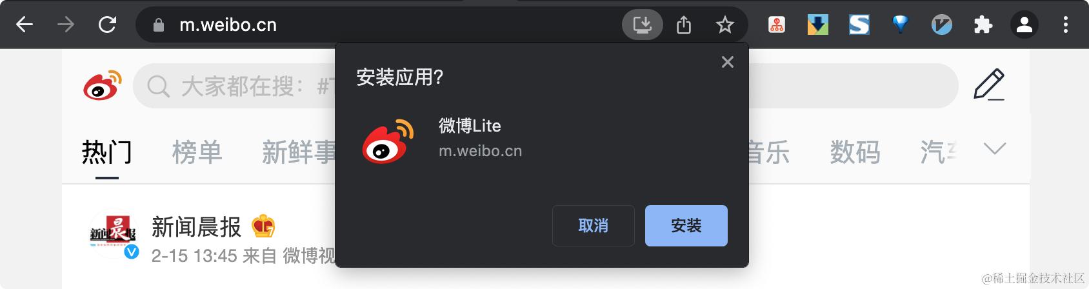The image size is (1089, 289).
Task: Open the Chrome profile avatar
Action: pyautogui.click(x=1024, y=25)
